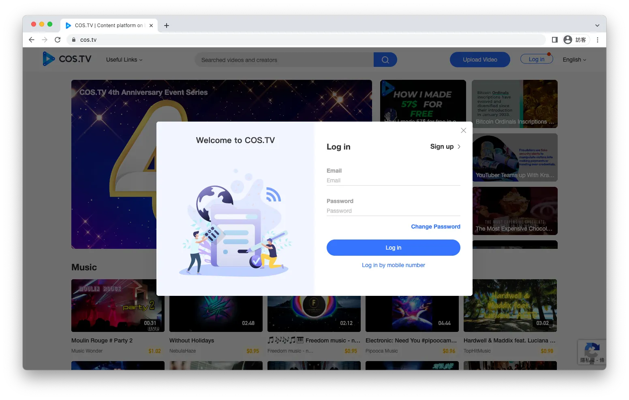Viewport: 629px width, 400px height.
Task: Click the video search box
Action: (x=284, y=60)
